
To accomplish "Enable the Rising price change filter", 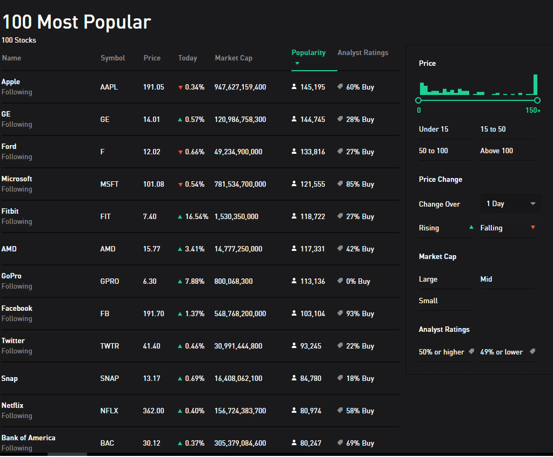I will [446, 228].
